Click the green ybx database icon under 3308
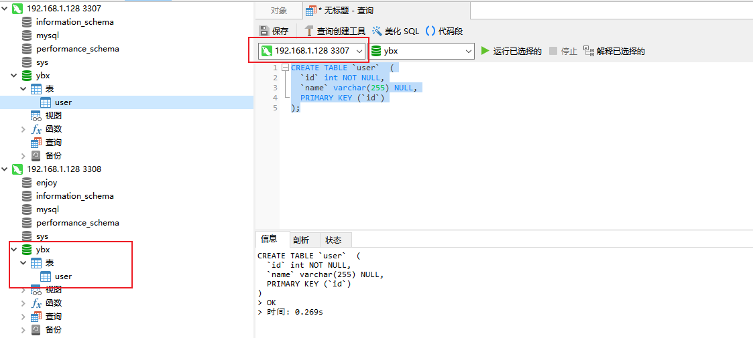The height and width of the screenshot is (338, 753). (x=27, y=250)
